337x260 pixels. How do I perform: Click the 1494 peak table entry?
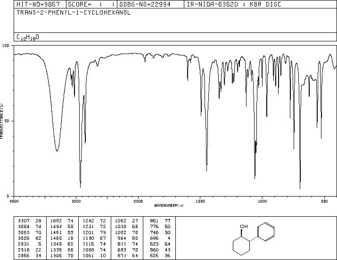coord(62,227)
